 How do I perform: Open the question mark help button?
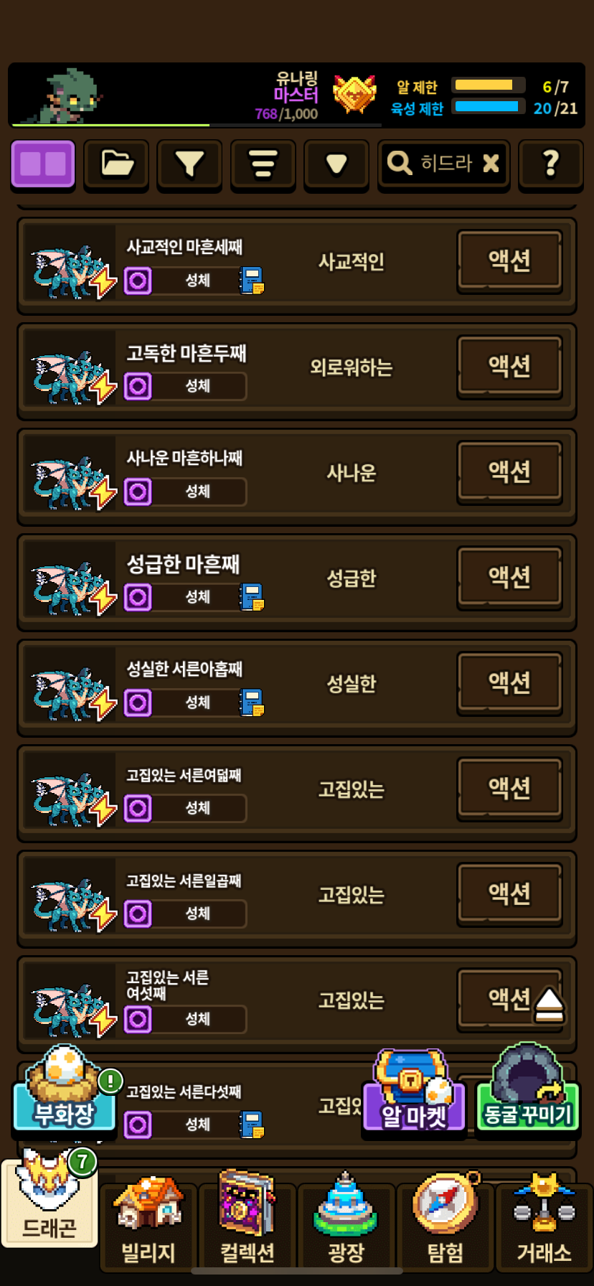tap(550, 164)
